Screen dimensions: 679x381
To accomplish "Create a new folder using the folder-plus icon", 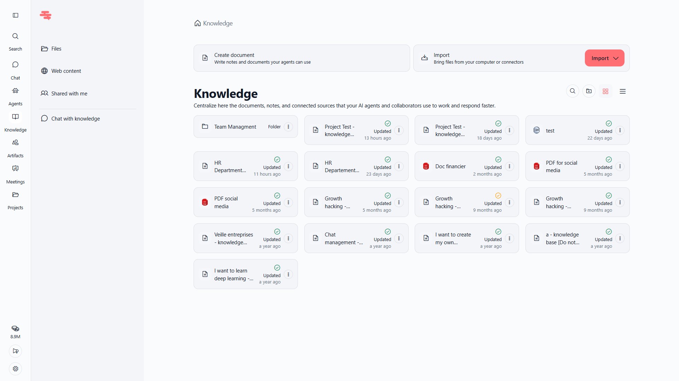I will click(589, 91).
